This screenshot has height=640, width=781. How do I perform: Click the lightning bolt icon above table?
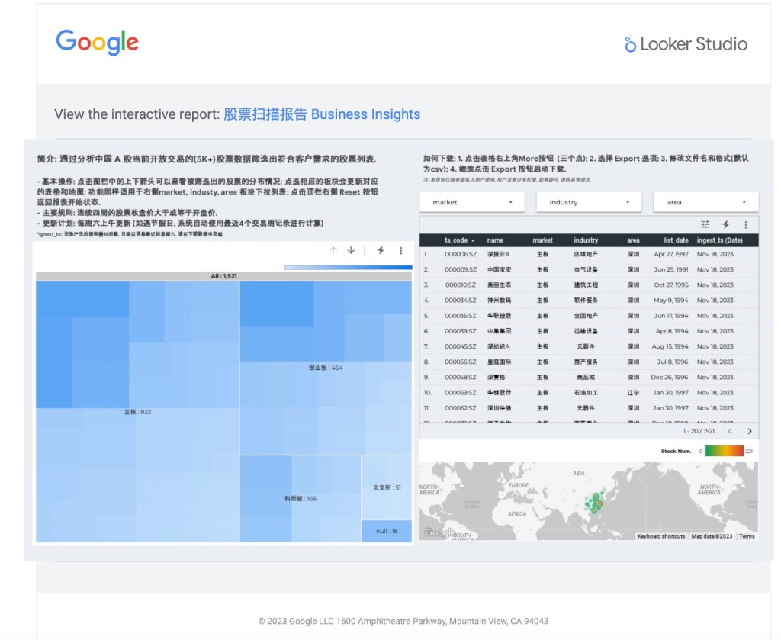[726, 224]
